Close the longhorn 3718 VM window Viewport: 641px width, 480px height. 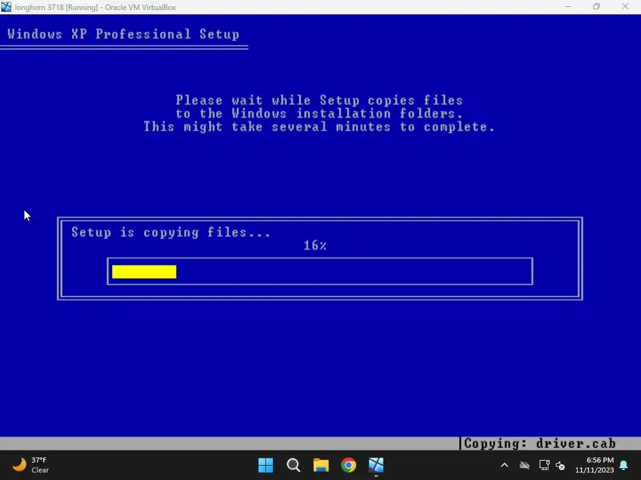[x=625, y=7]
